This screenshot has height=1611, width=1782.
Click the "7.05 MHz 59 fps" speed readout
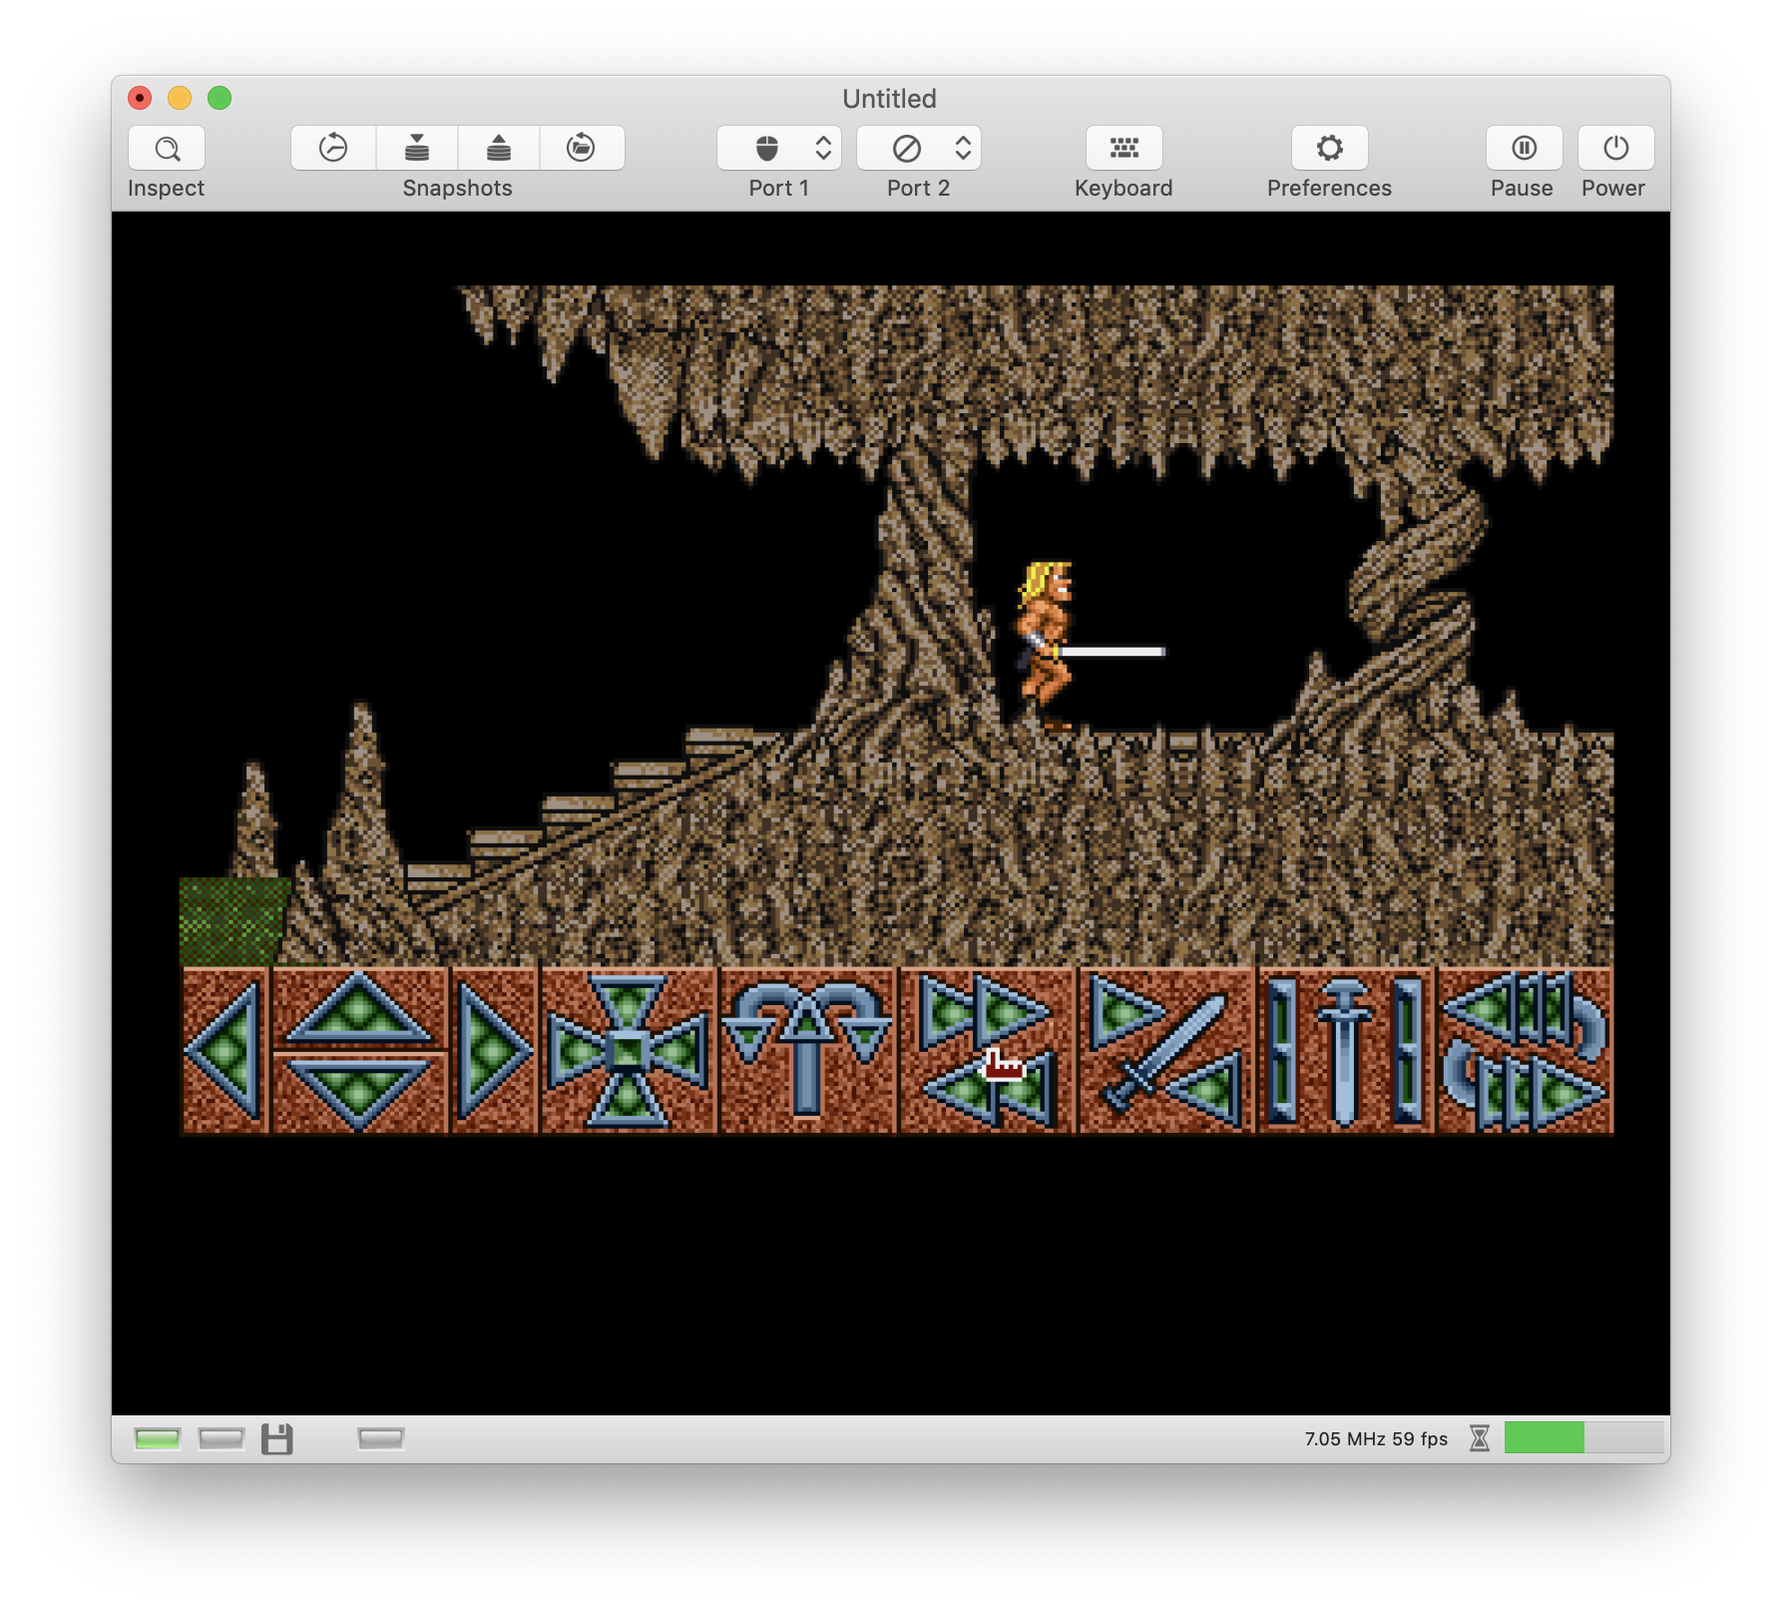pyautogui.click(x=1376, y=1438)
